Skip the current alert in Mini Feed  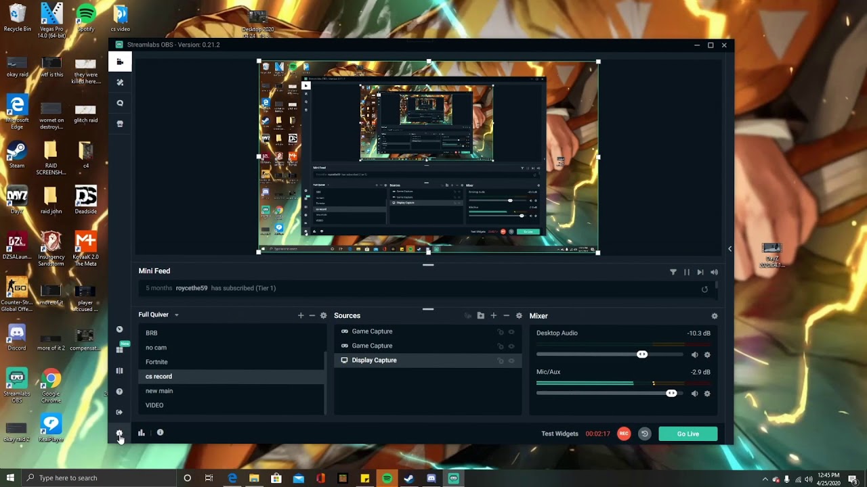tap(700, 272)
